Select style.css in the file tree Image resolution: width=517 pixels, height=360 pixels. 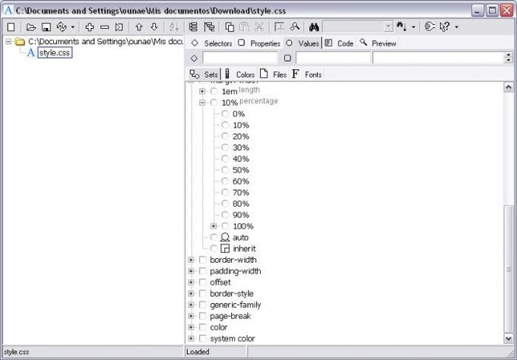[x=55, y=52]
